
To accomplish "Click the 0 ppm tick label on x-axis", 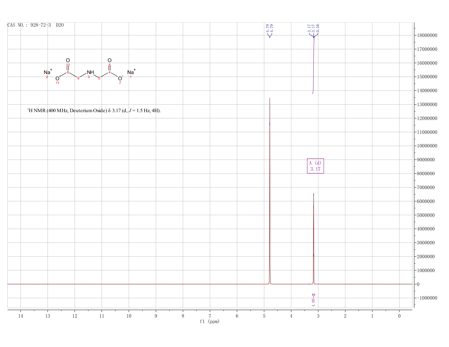I will coord(399,316).
